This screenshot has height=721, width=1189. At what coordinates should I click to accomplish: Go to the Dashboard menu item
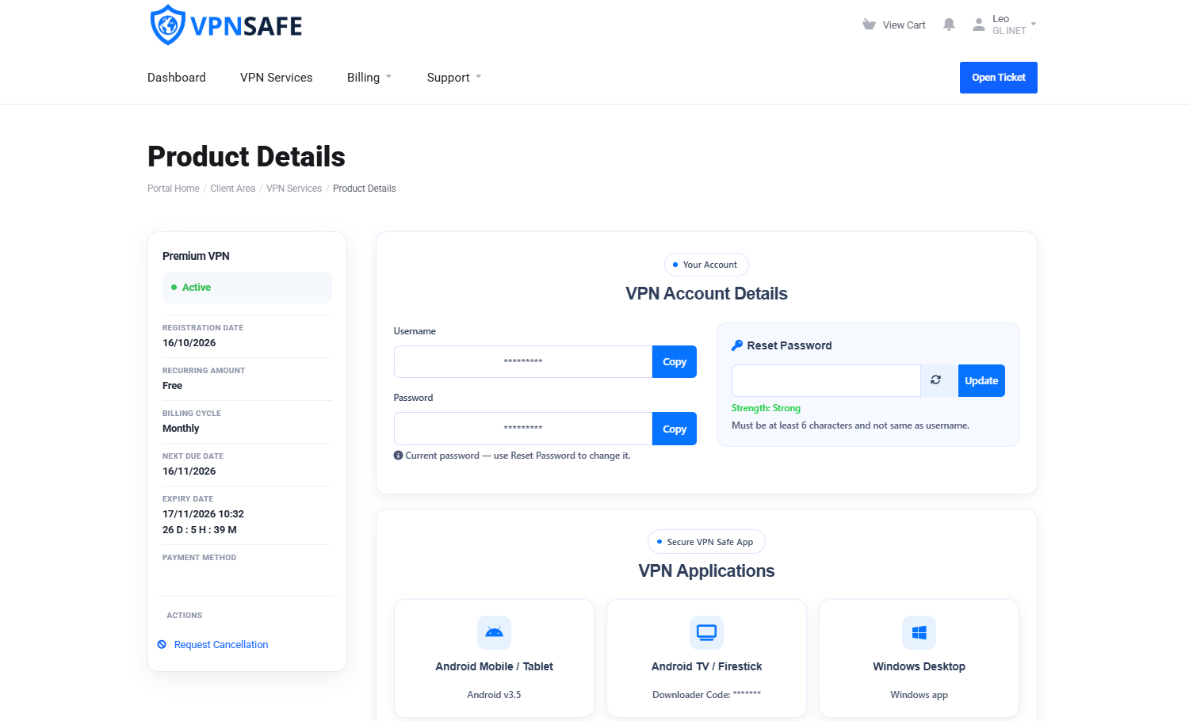pos(177,78)
